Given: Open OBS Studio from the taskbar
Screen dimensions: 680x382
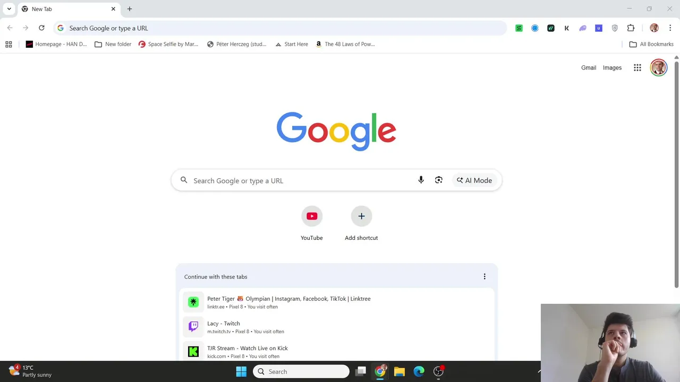Looking at the screenshot, I should point(439,371).
